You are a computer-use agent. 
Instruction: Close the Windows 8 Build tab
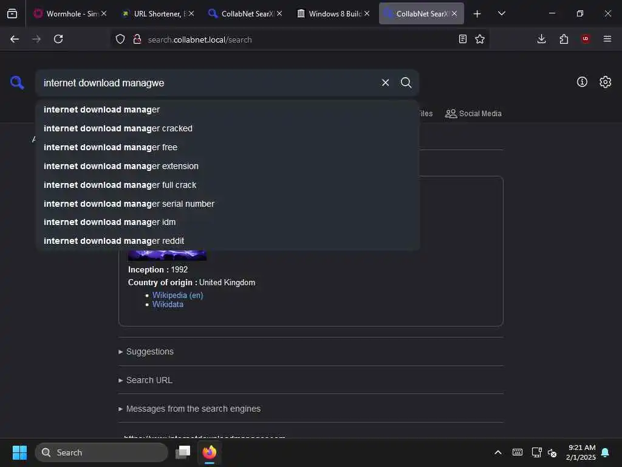click(x=367, y=14)
